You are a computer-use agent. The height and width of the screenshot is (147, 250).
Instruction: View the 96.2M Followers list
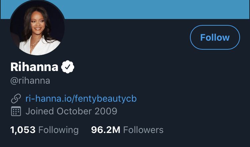127,130
